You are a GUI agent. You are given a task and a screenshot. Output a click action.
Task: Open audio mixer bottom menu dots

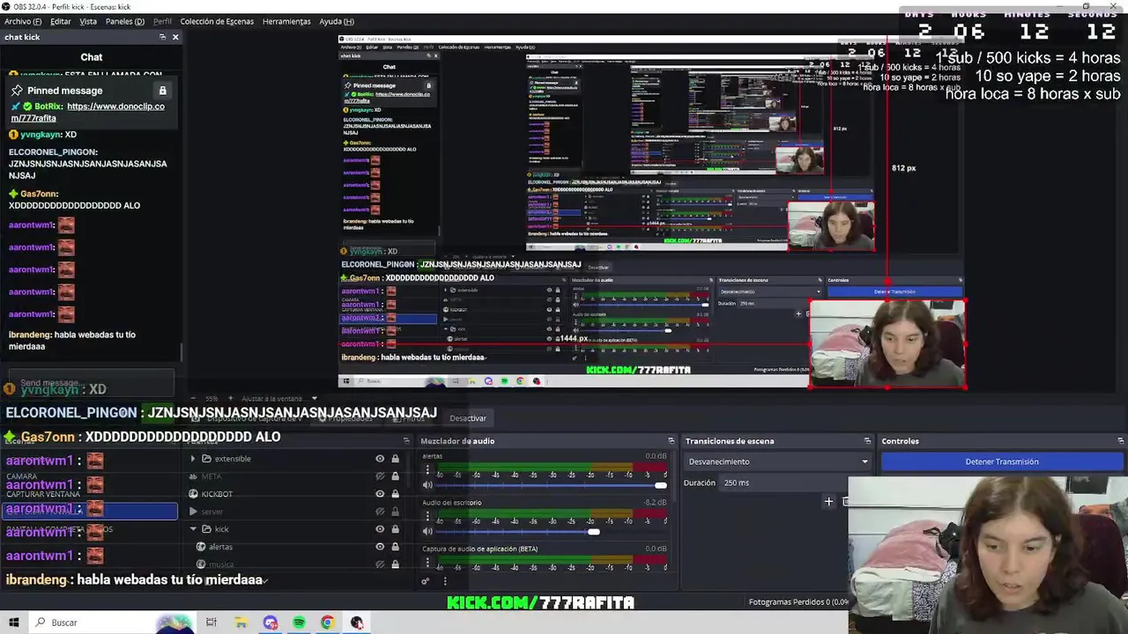point(445,580)
